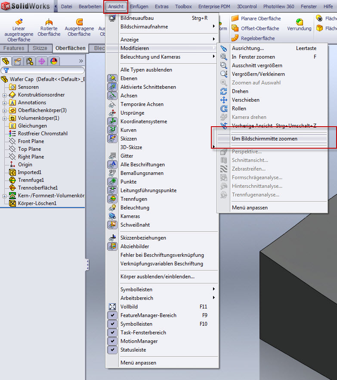This screenshot has width=337, height=380.
Task: Open the Ansicht menu
Action: [x=116, y=6]
